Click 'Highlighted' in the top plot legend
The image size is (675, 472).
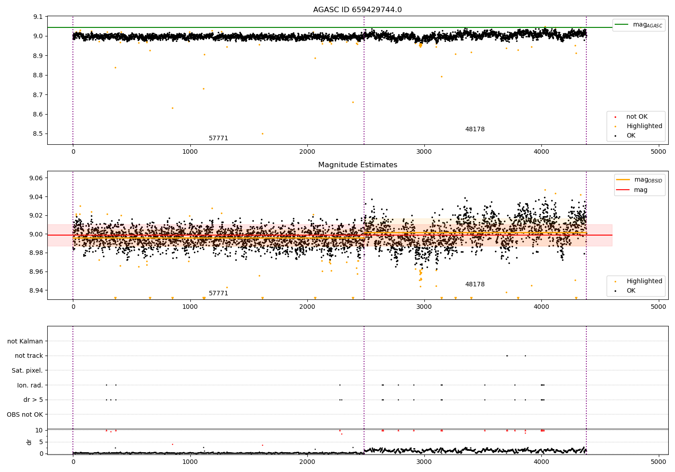[644, 126]
